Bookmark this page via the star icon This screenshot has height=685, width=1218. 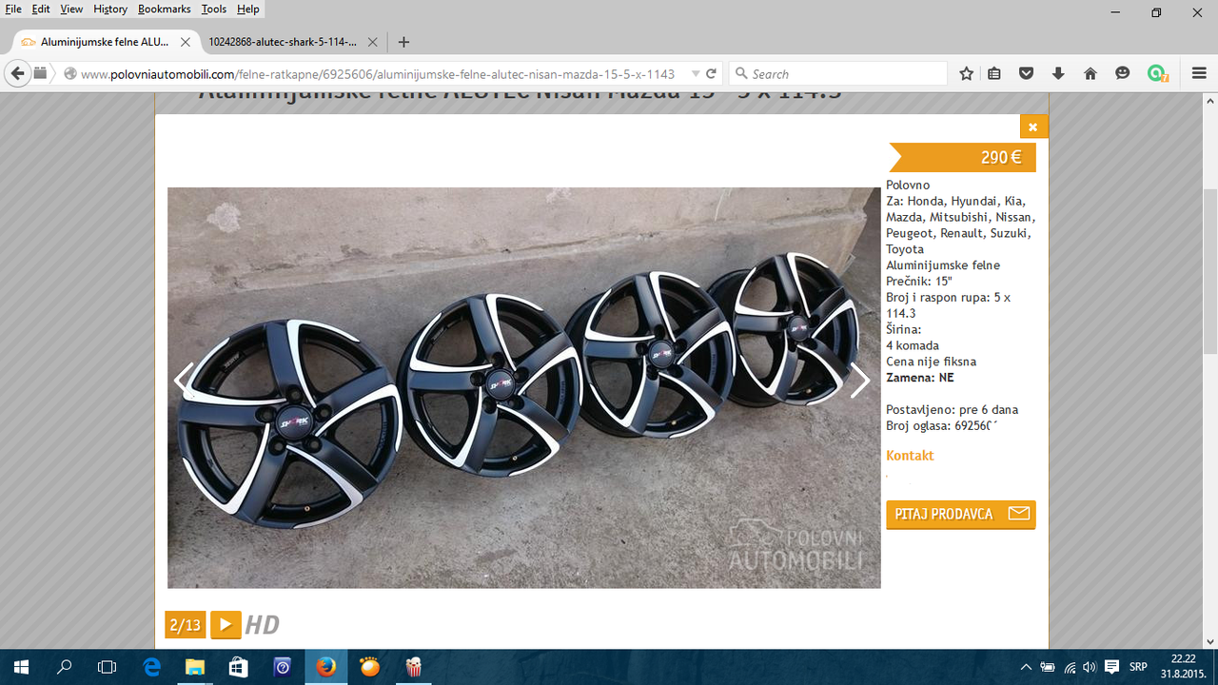coord(965,73)
